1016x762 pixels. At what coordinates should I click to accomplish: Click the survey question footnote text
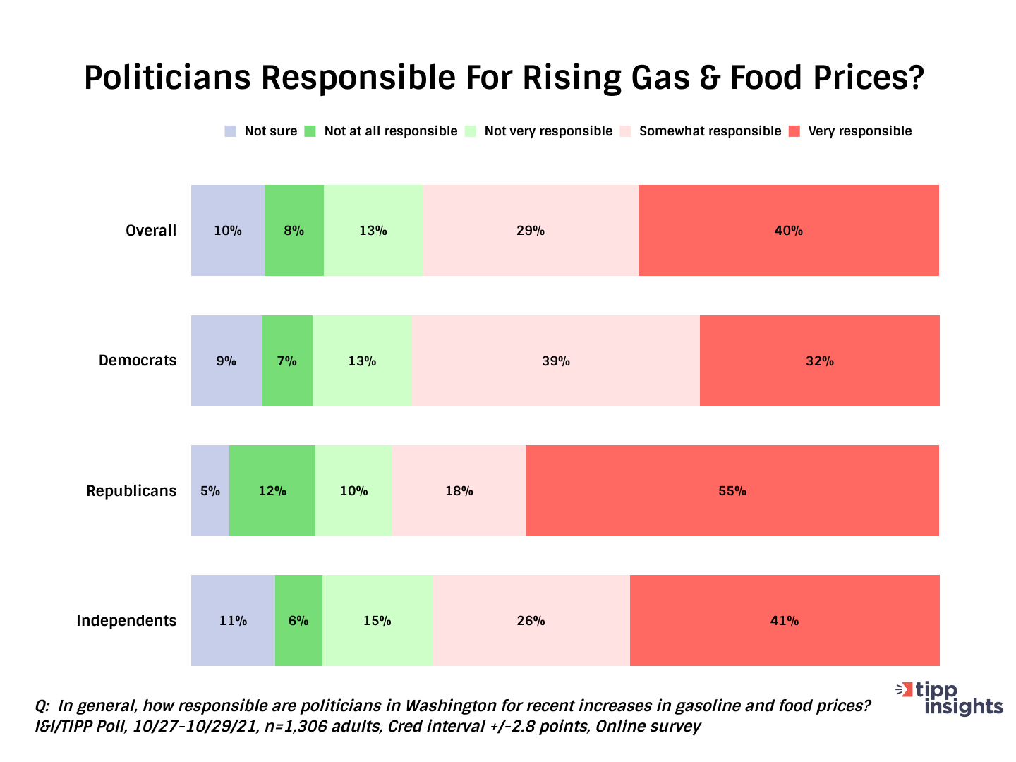[452, 706]
